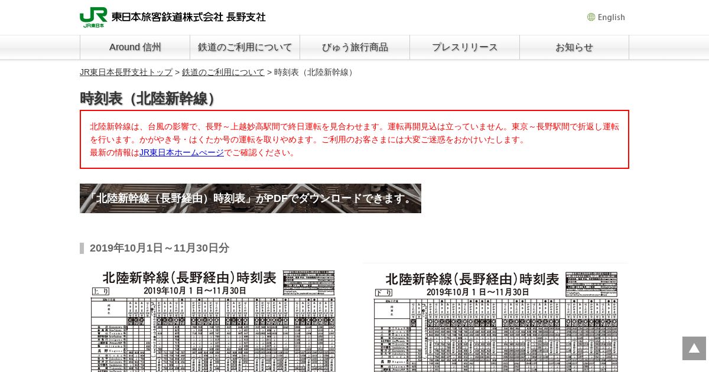Open the お知らせ menu
Image resolution: width=709 pixels, height=372 pixels.
(x=574, y=47)
